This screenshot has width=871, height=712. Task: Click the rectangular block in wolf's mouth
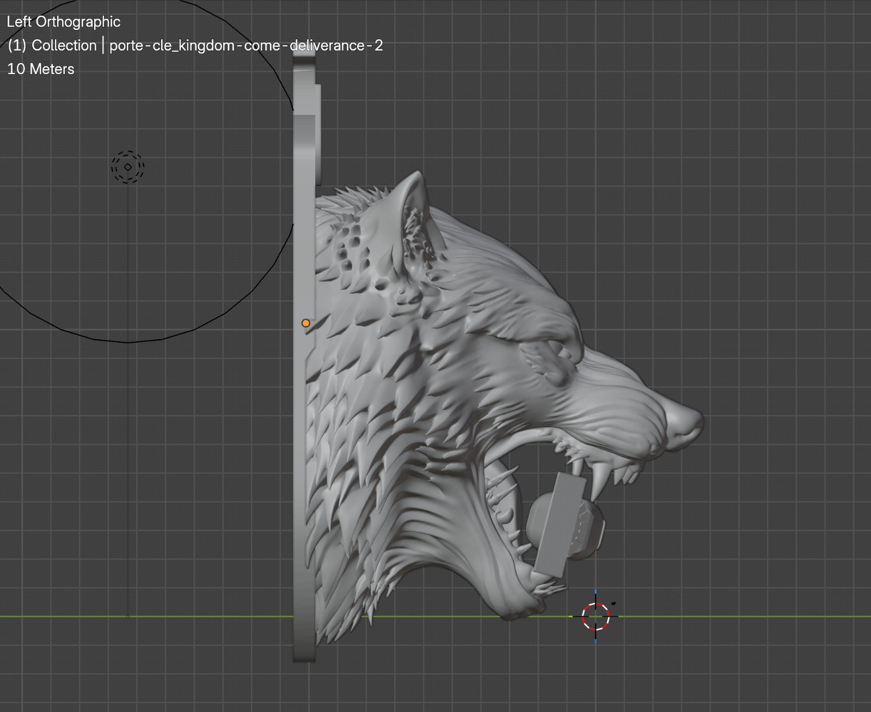pos(561,525)
